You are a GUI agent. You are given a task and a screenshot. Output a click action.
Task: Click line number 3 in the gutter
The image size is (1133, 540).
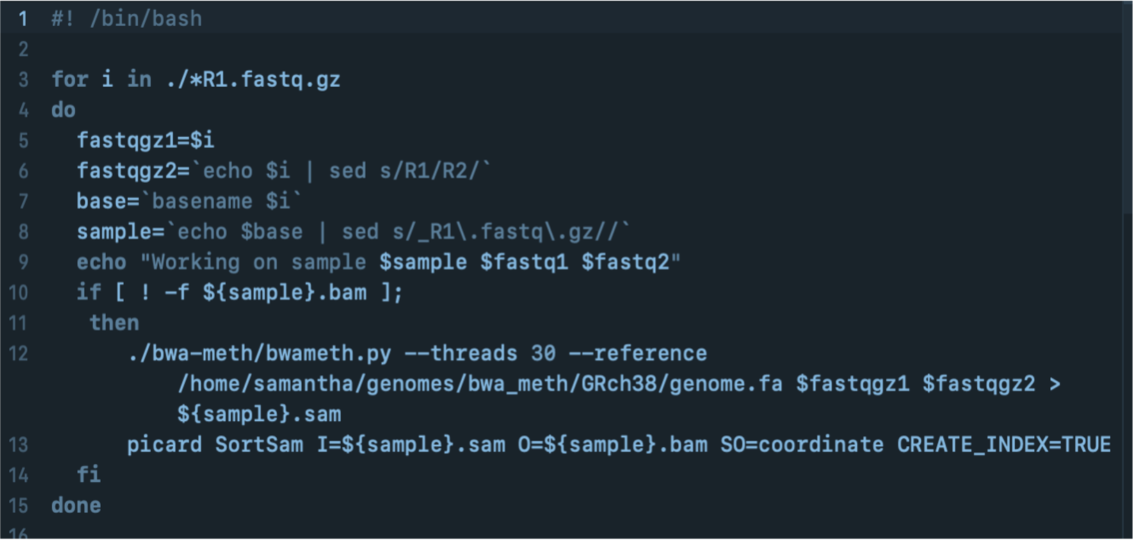[x=23, y=80]
